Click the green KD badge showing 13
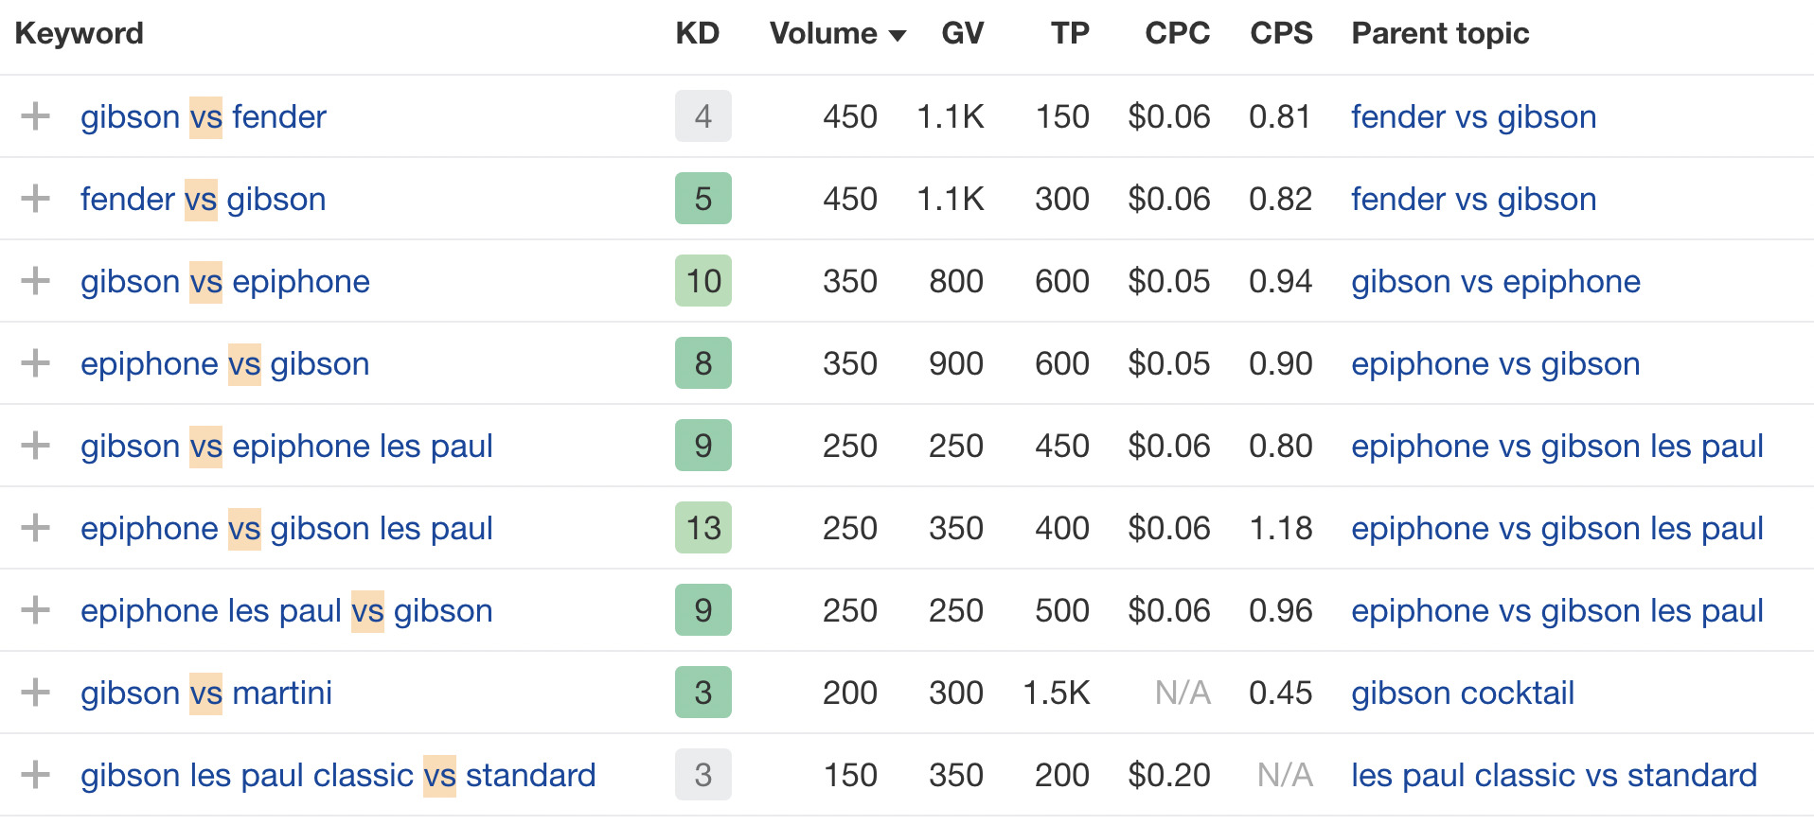 [x=702, y=528]
